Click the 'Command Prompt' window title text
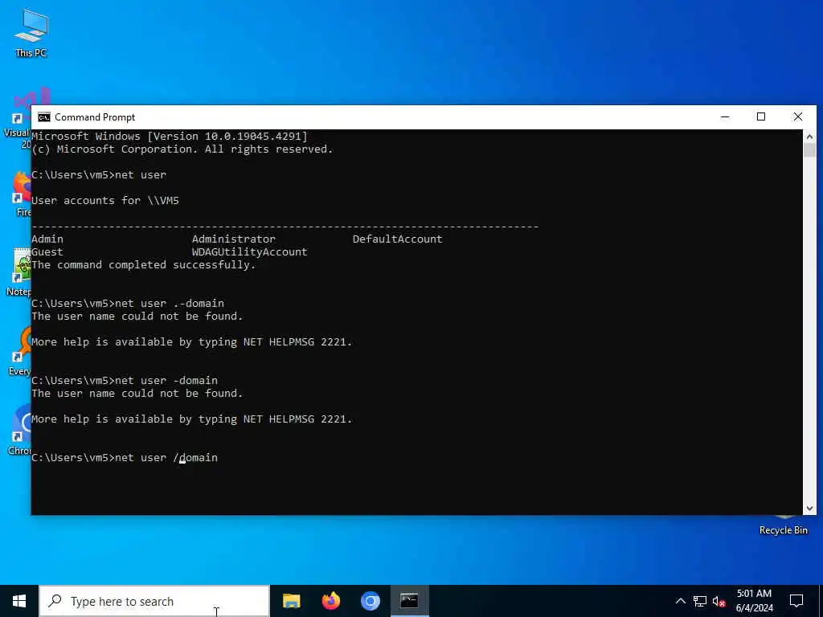Screen dimensions: 823x617 coord(95,117)
